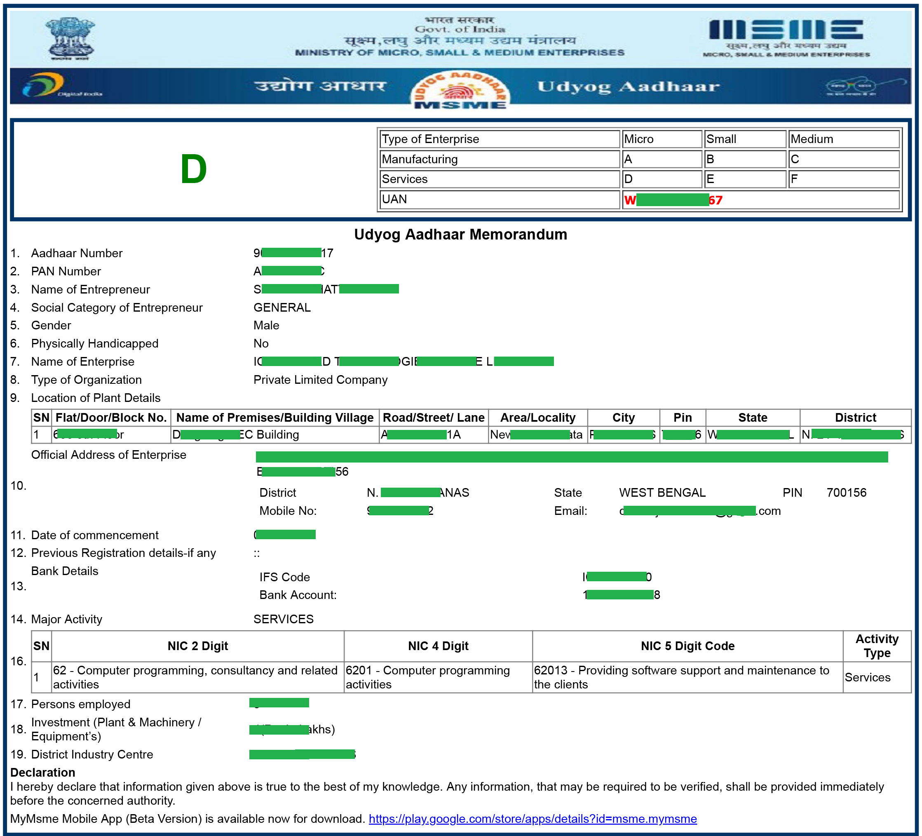Click the 'Date of commencement' label
922x836 pixels.
click(x=95, y=535)
